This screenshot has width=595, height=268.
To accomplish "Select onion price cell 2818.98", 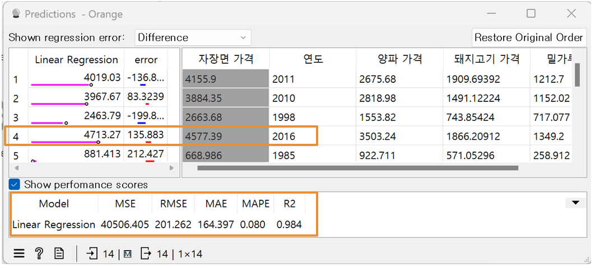I will [399, 98].
